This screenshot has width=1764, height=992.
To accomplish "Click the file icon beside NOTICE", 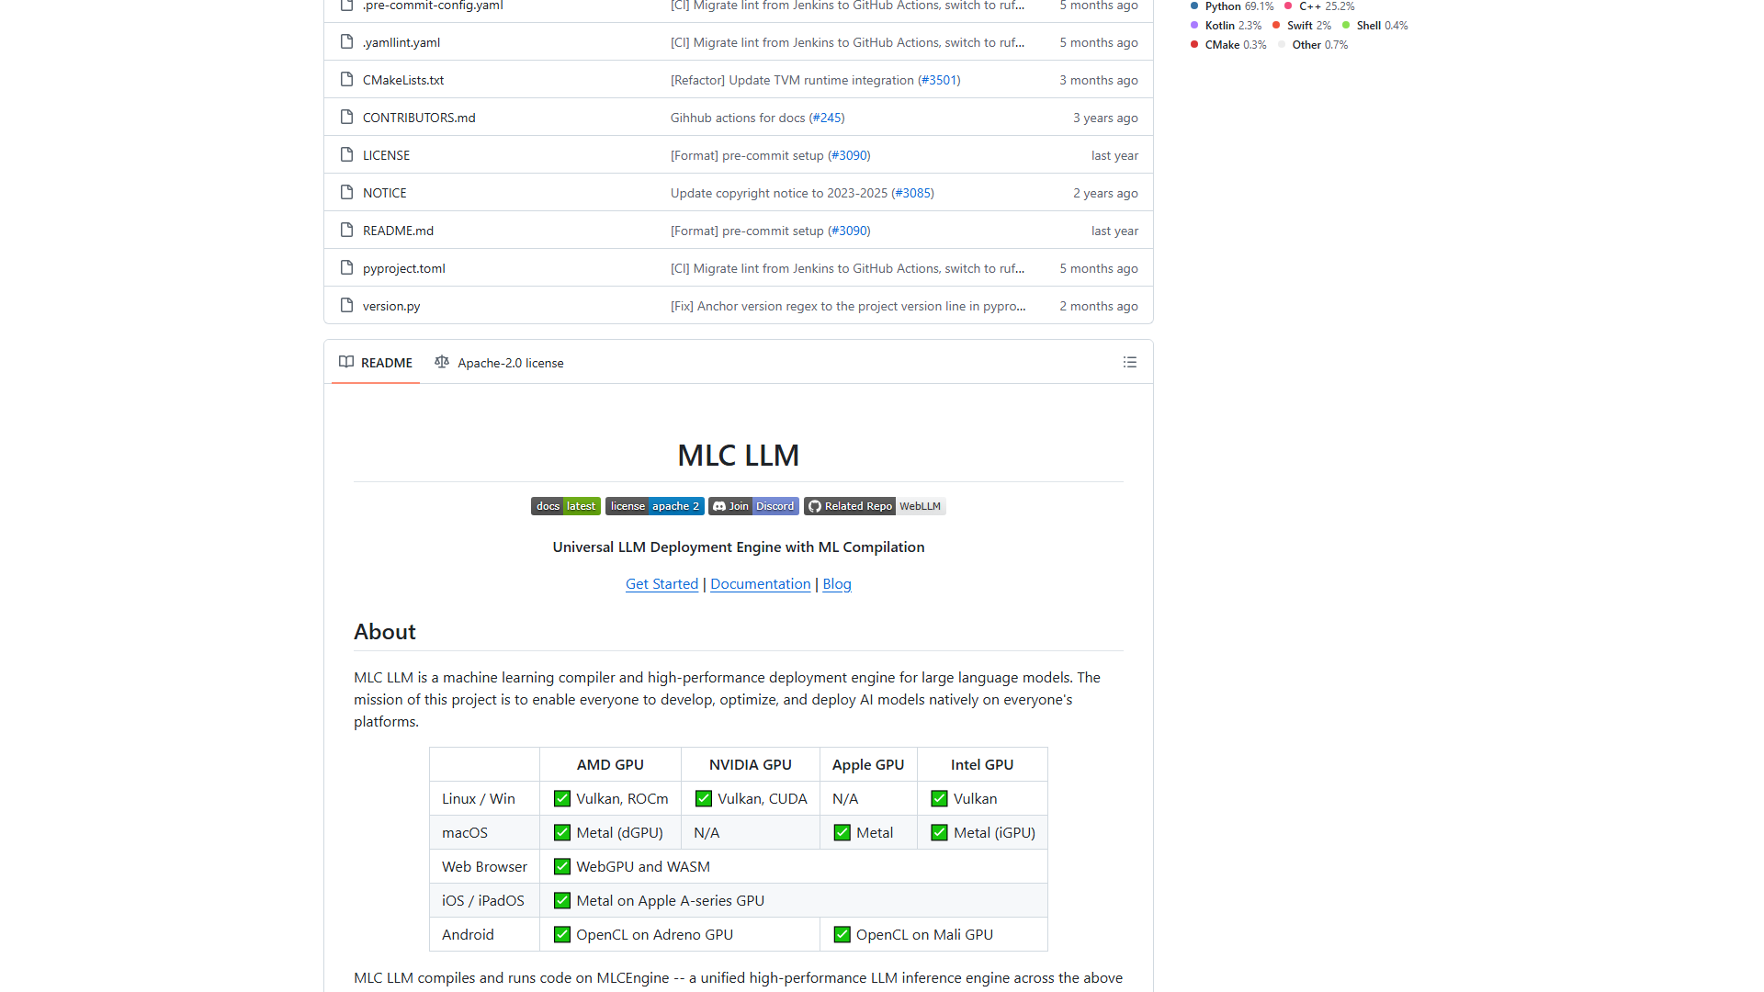I will click(346, 192).
